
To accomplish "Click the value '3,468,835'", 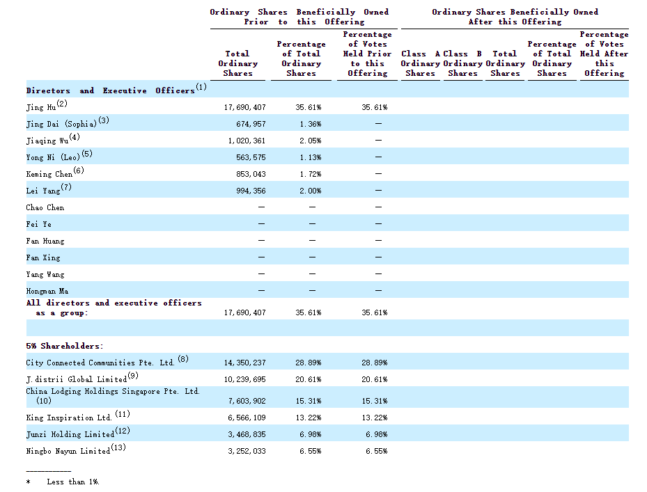I will pyautogui.click(x=247, y=434).
